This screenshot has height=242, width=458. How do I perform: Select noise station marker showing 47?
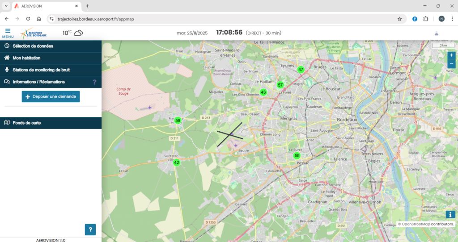301,69
